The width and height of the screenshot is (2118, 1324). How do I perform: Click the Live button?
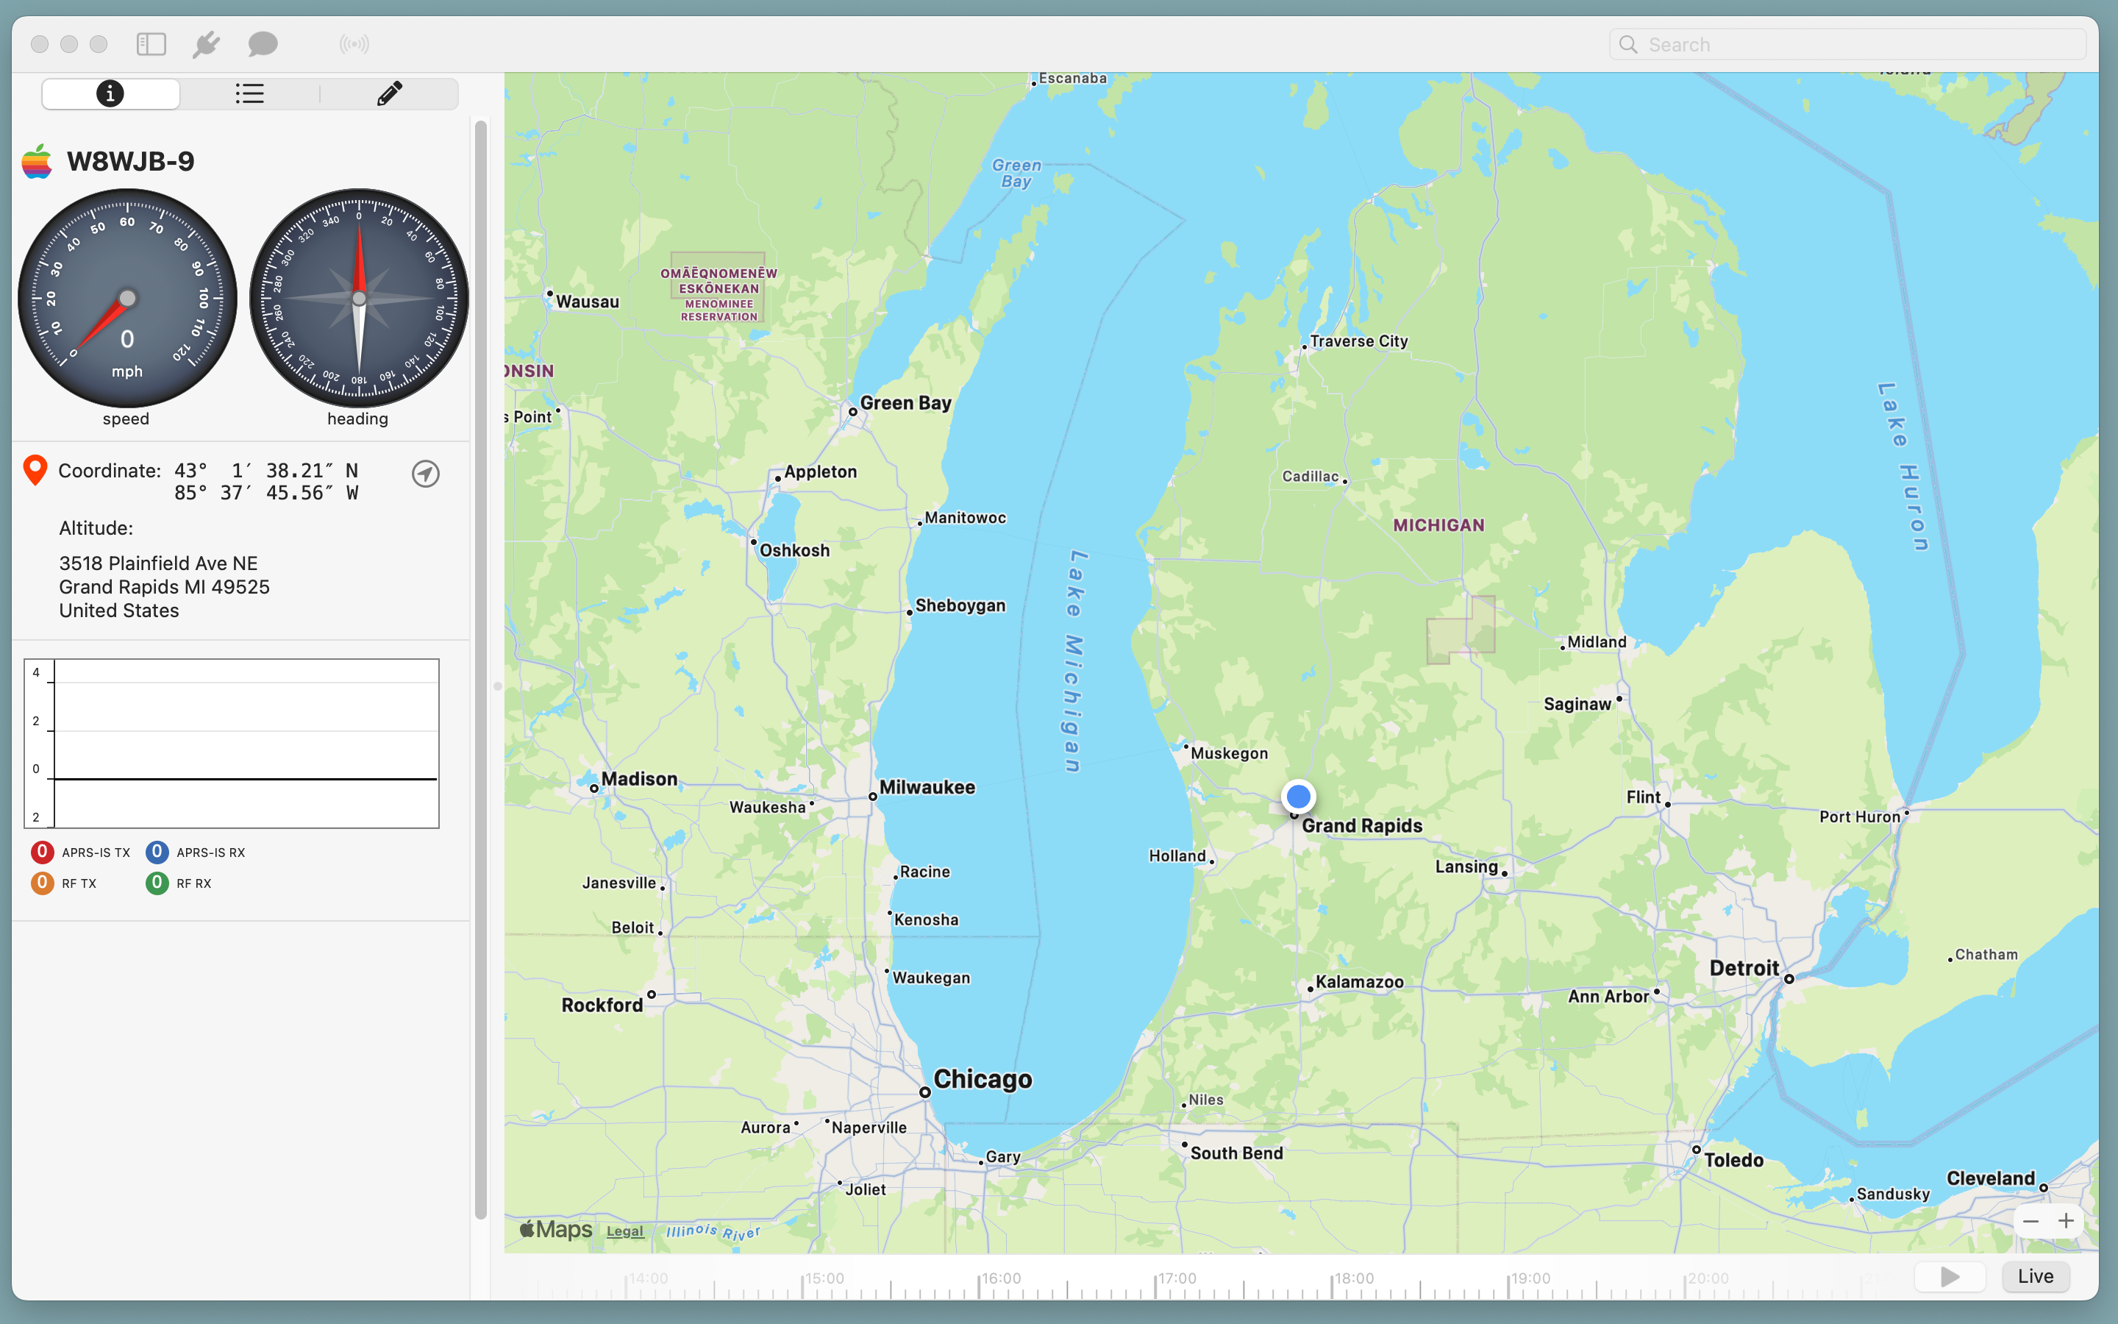pos(2035,1277)
